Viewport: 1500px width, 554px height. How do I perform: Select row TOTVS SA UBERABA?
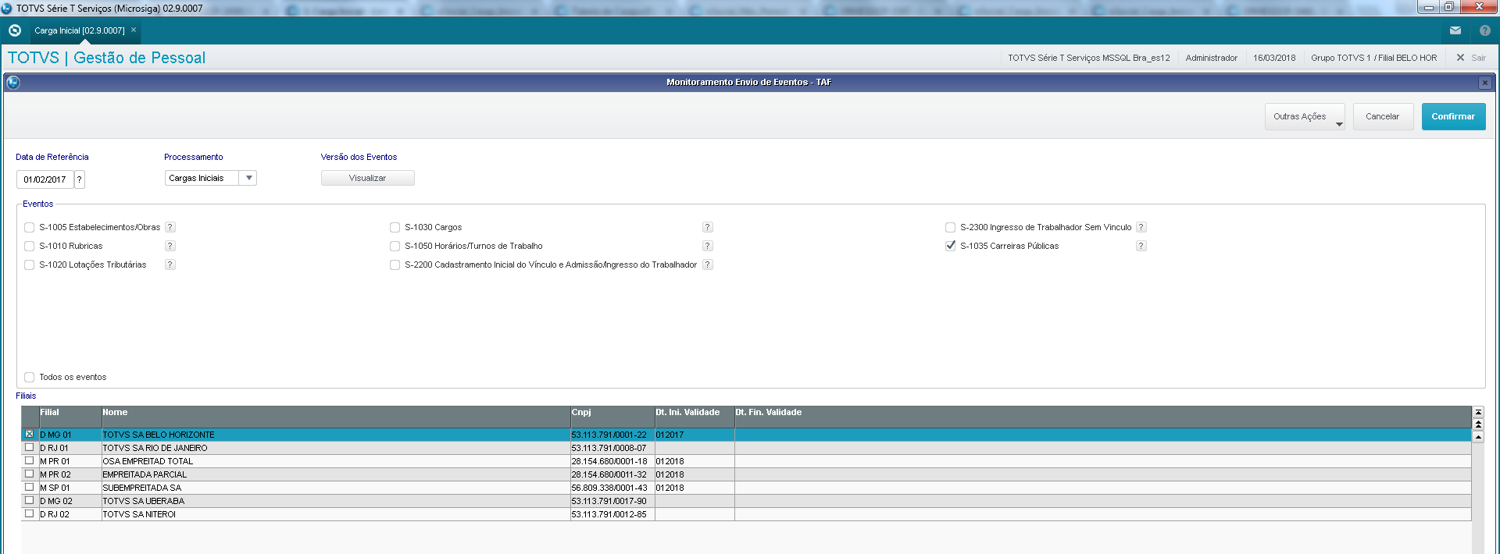pyautogui.click(x=746, y=501)
